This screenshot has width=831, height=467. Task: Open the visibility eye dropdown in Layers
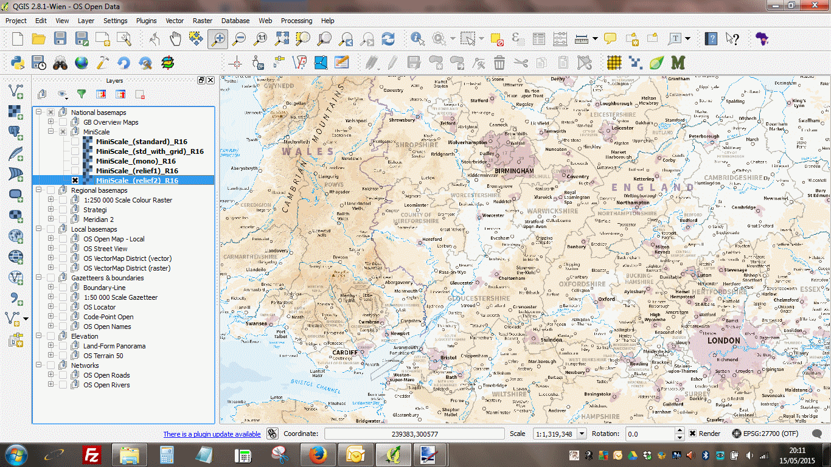pos(63,94)
